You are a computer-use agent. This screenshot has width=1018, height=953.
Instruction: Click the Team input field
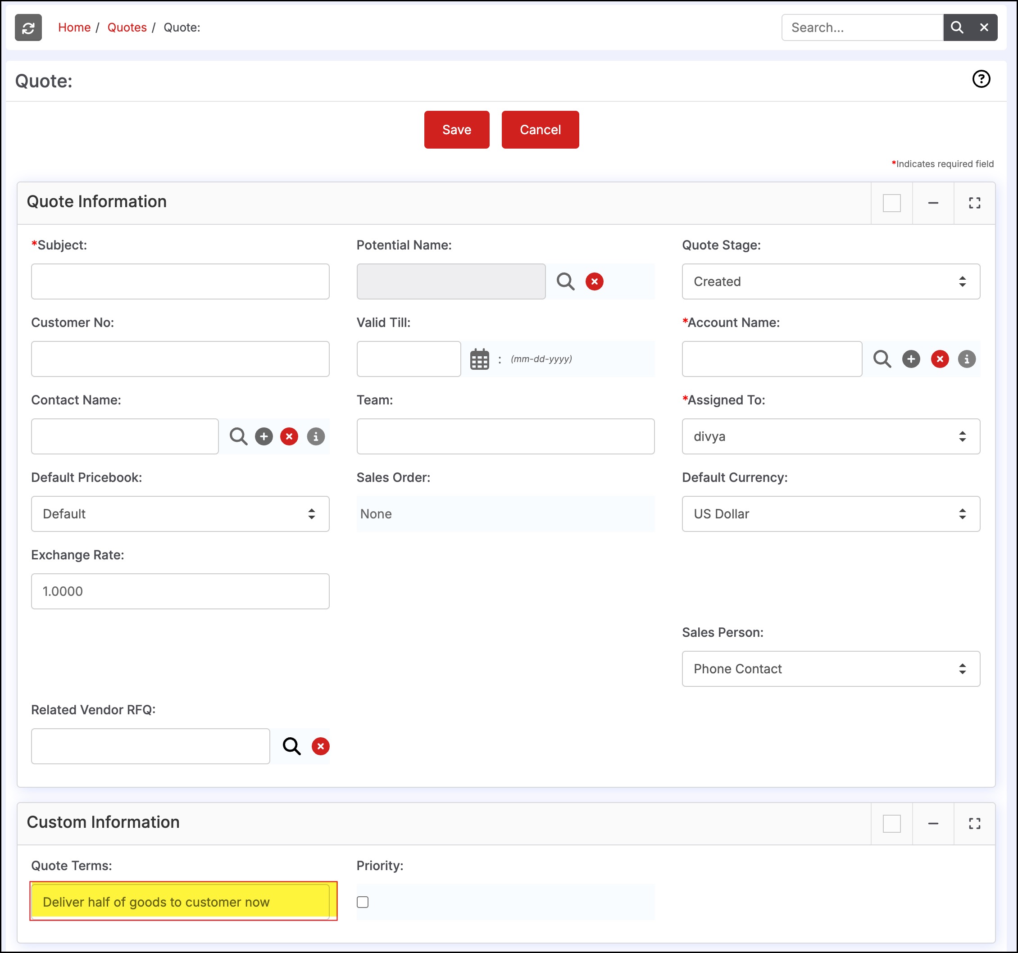505,436
